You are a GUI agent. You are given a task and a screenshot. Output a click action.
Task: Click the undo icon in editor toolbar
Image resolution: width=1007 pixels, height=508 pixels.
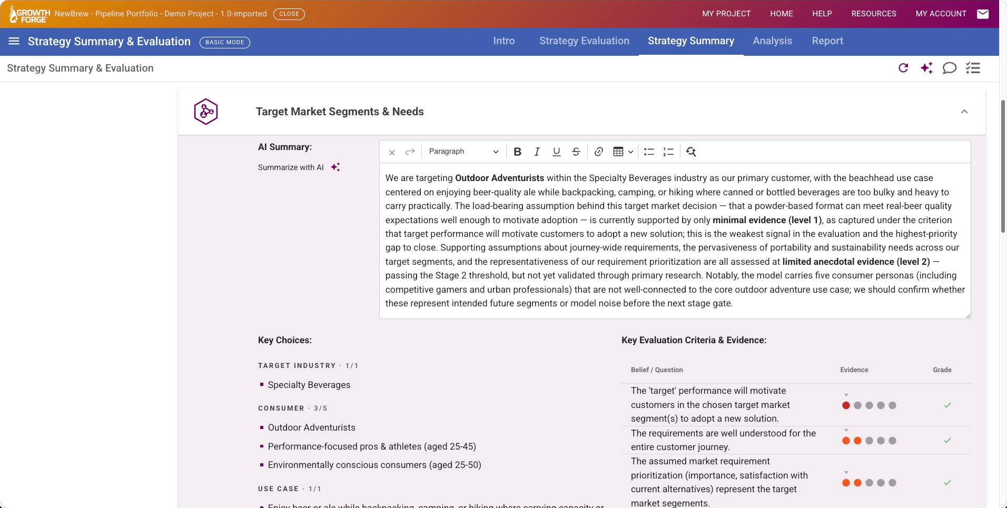coord(392,152)
